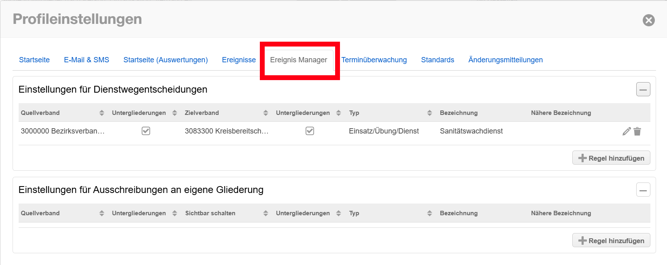Switch to the Standards tab
This screenshot has height=265, width=667.
click(438, 60)
